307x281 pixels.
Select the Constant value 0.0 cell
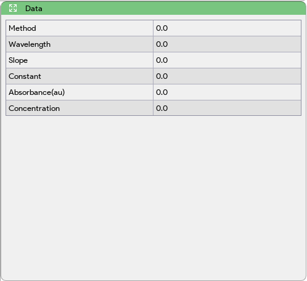tap(227, 76)
